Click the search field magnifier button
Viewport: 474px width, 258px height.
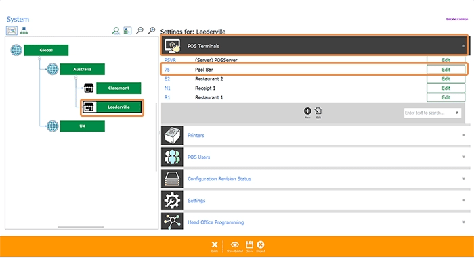457,113
